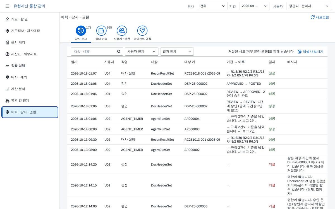This screenshot has width=335, height=209.
Task: Switch to the 사용자 · 권한 tab
Action: click(x=122, y=33)
